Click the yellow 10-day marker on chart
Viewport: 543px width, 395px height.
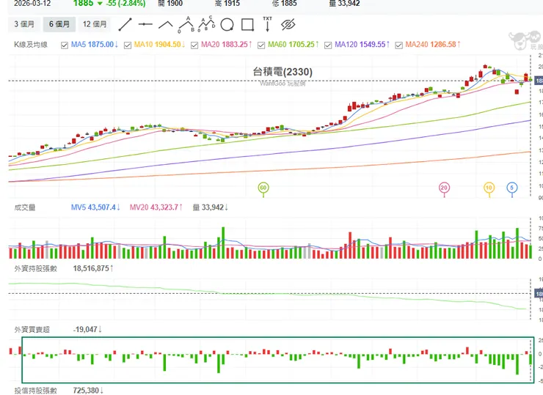click(x=489, y=188)
